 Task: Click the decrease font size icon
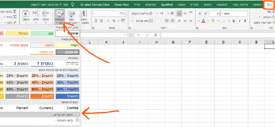coord(200,13)
